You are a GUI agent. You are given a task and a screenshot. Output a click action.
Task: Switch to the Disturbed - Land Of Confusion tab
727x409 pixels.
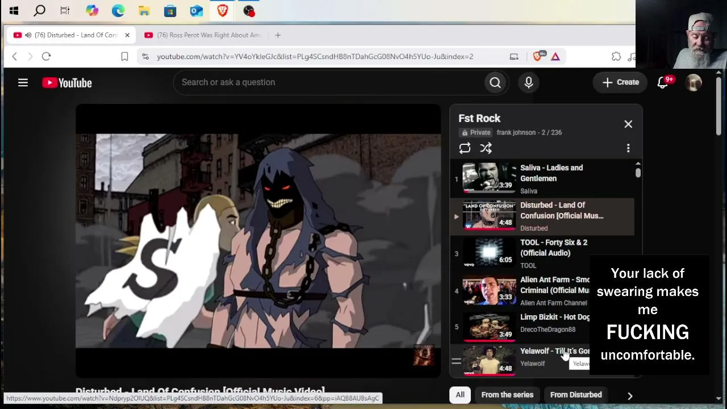71,35
